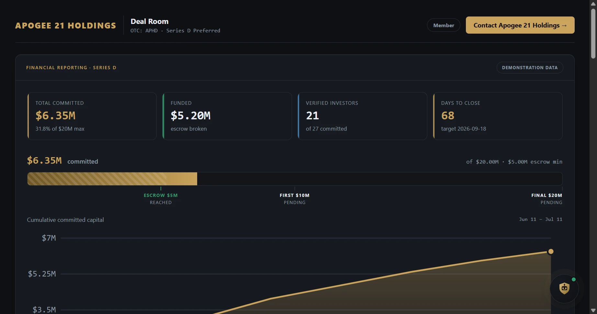Click the latest chart data point dot

(x=551, y=251)
